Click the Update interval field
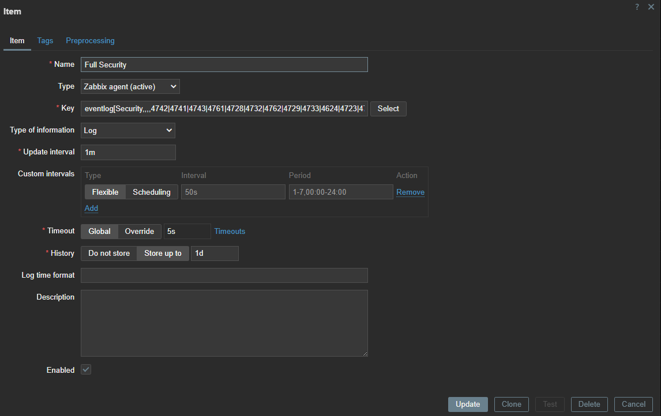Screen dimensions: 661x416 pyautogui.click(x=128, y=152)
